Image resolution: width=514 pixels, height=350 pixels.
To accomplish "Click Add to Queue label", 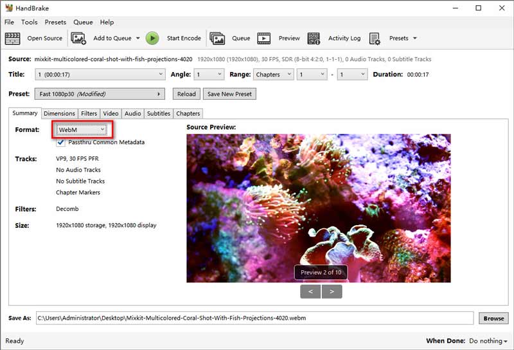I will pos(112,38).
